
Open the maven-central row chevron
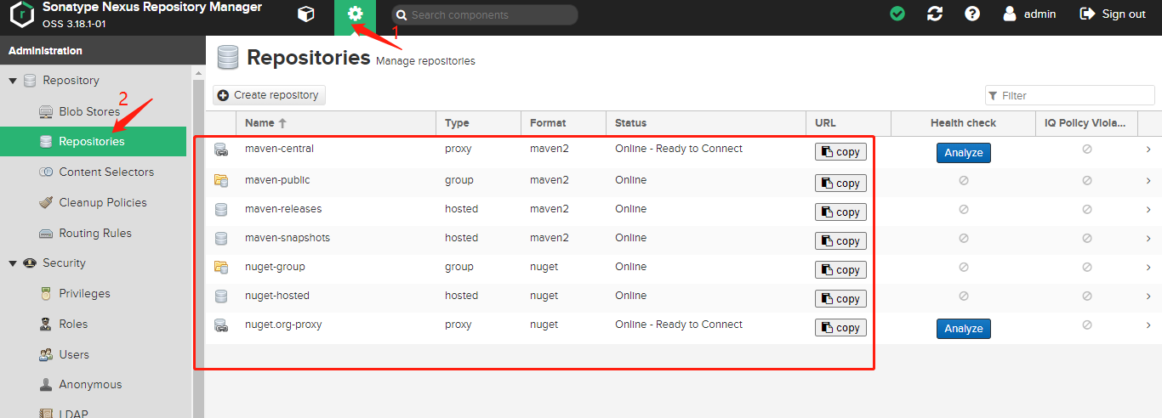coord(1148,150)
